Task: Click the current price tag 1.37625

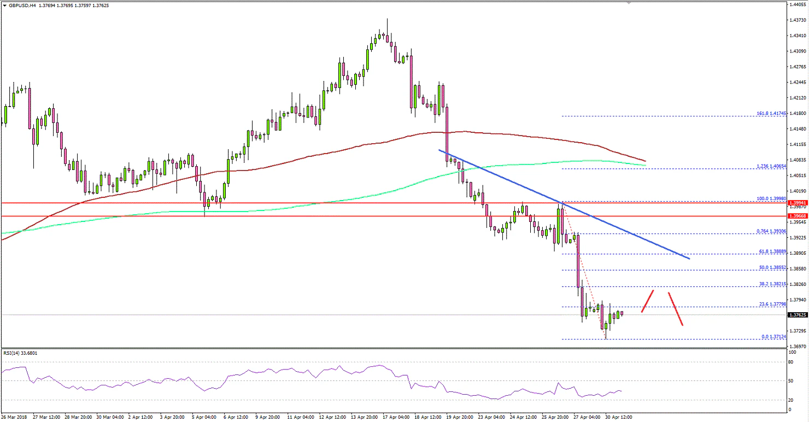Action: pos(797,314)
